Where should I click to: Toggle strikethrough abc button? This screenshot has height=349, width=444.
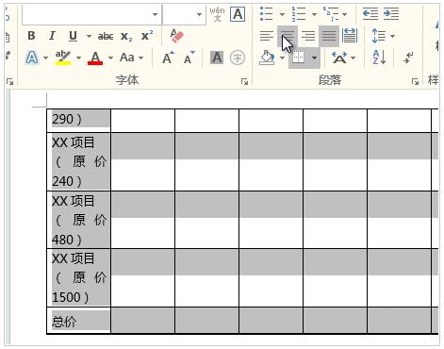coord(106,36)
